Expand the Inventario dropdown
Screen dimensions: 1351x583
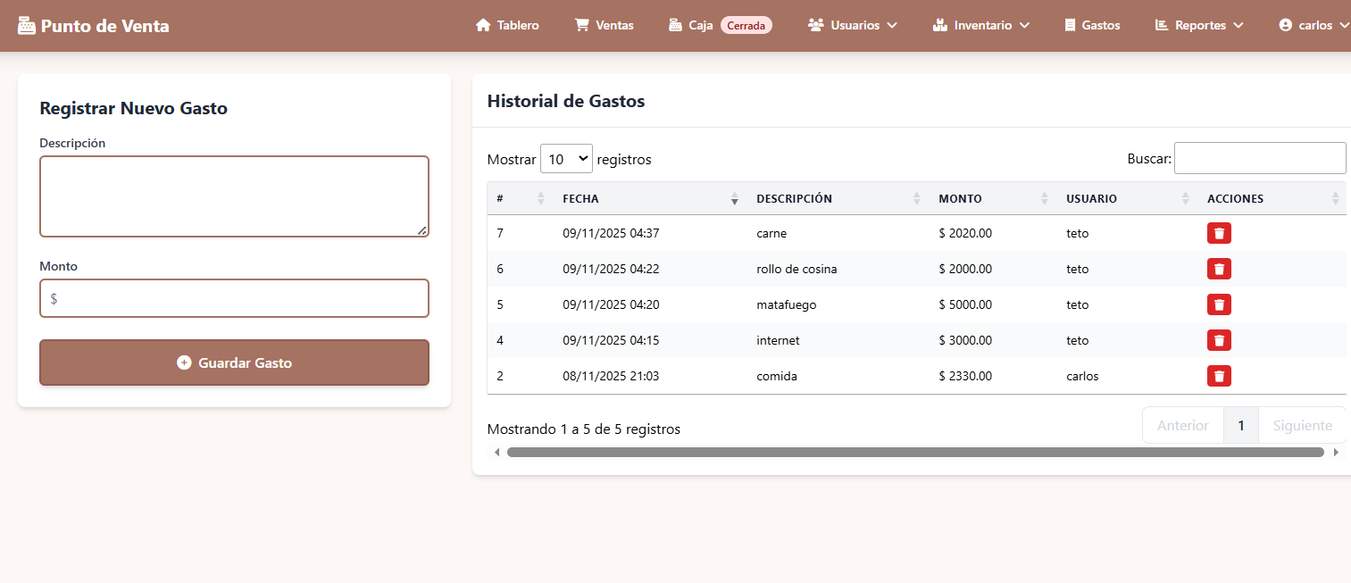pyautogui.click(x=981, y=25)
